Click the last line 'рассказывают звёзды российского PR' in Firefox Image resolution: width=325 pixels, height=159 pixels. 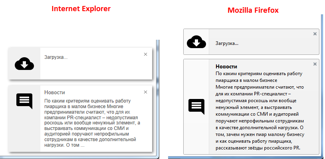click(258, 148)
